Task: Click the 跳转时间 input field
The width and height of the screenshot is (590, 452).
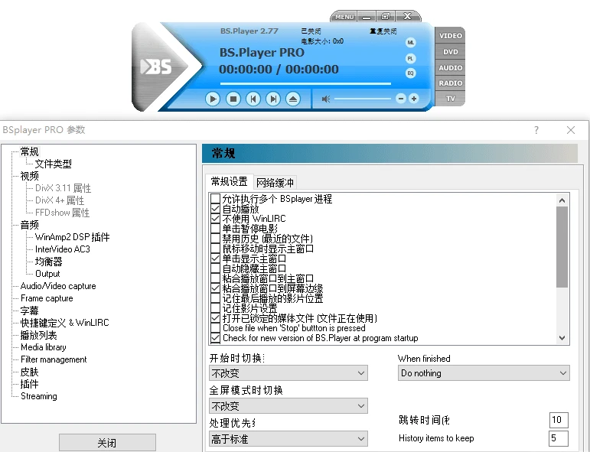Action: (559, 420)
